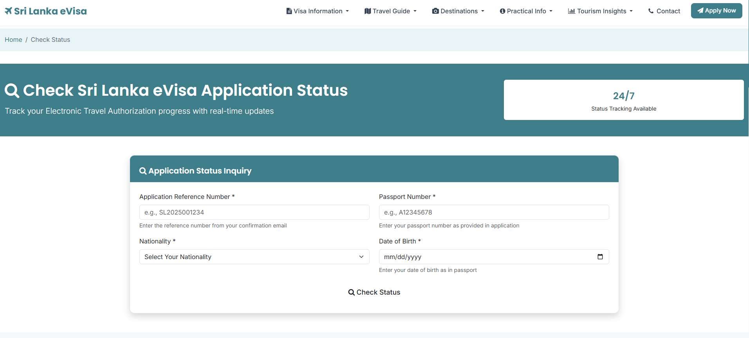Click the Tourism Insights chart icon
The image size is (749, 338).
point(572,11)
